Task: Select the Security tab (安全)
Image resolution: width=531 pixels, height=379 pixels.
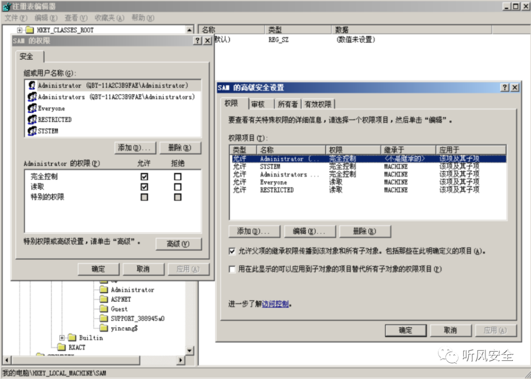Action: (30, 56)
